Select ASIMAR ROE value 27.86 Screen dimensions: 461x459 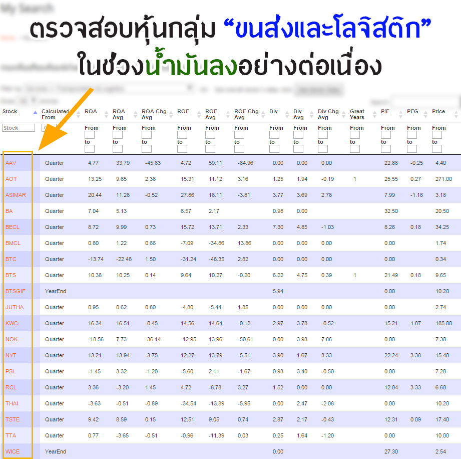click(x=187, y=195)
